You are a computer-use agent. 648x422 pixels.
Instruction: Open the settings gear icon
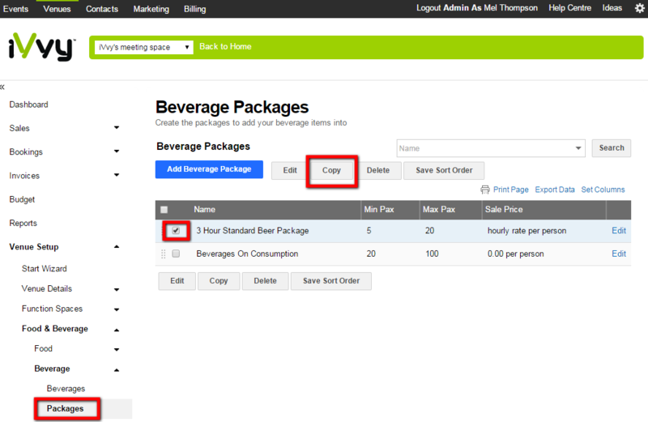(x=640, y=8)
